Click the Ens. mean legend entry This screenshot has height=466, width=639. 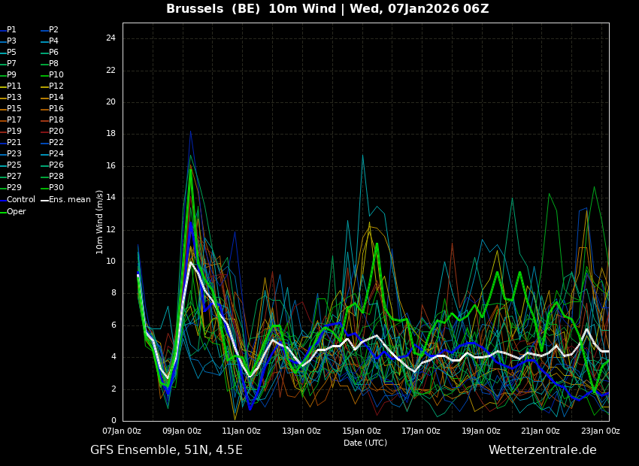point(65,200)
